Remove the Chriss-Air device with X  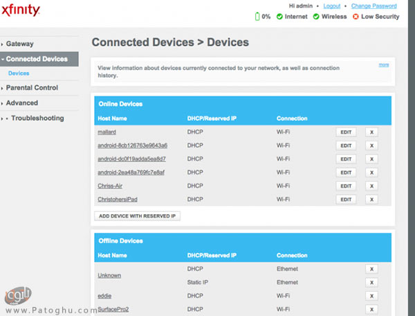point(371,186)
